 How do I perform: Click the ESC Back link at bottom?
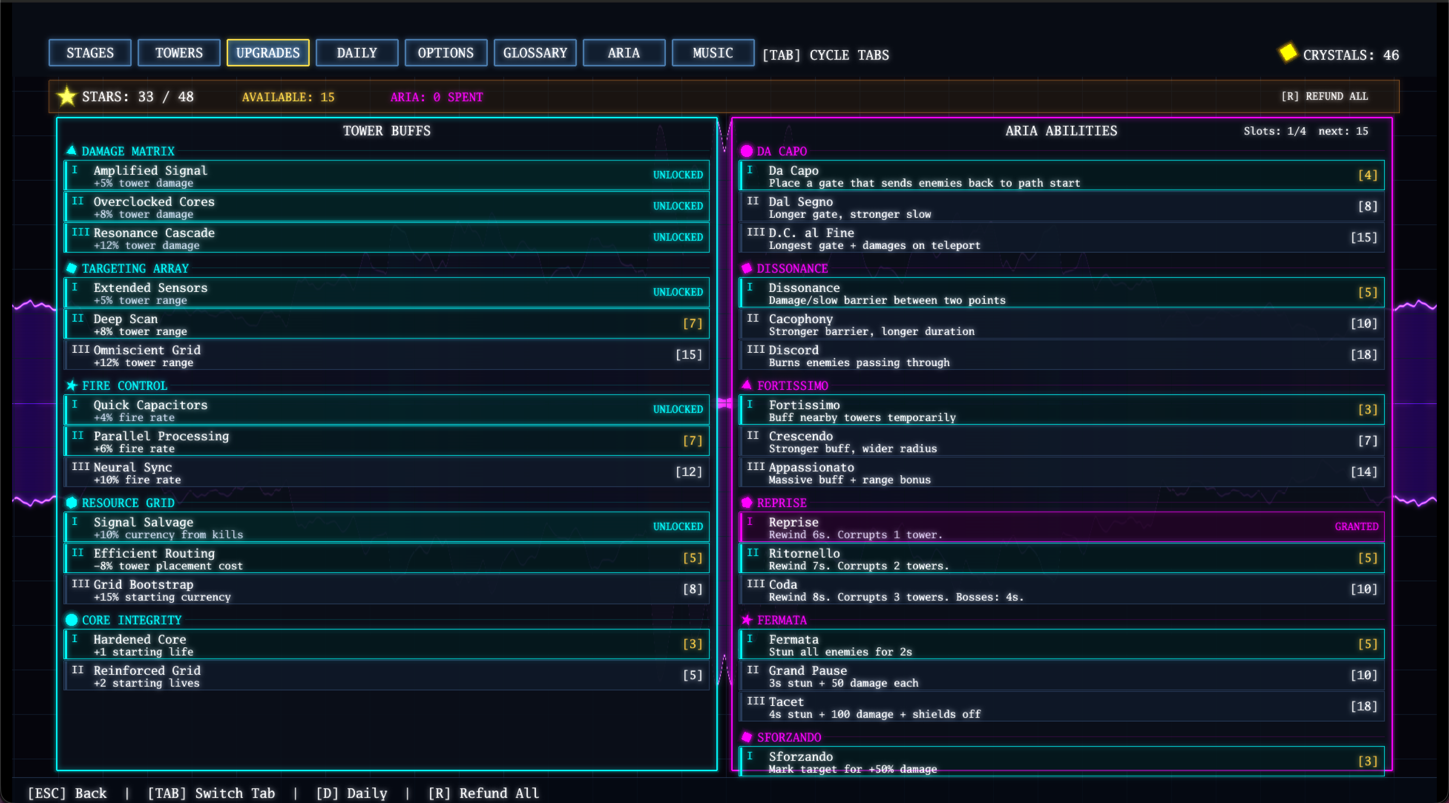68,793
